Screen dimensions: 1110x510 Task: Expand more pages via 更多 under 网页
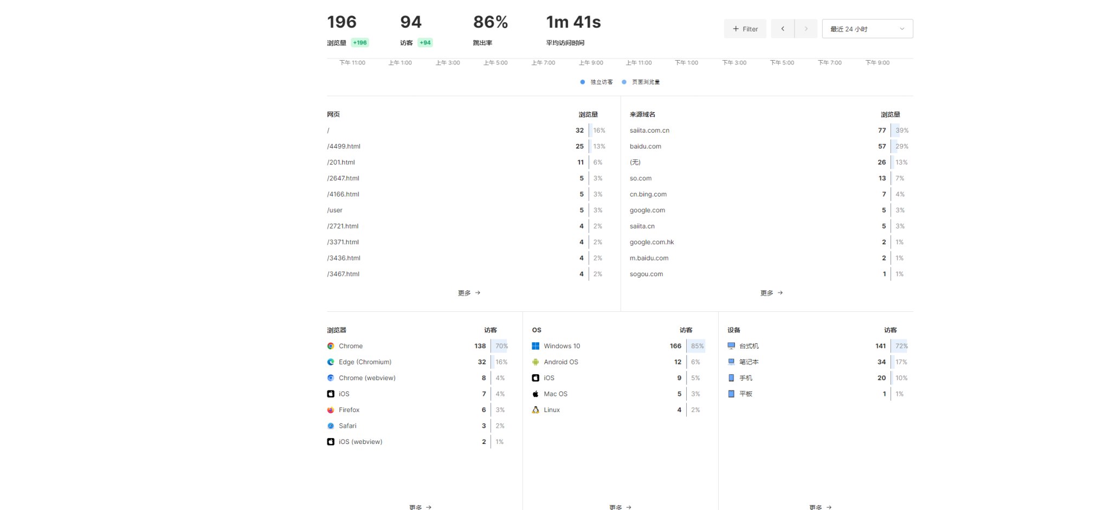tap(469, 293)
